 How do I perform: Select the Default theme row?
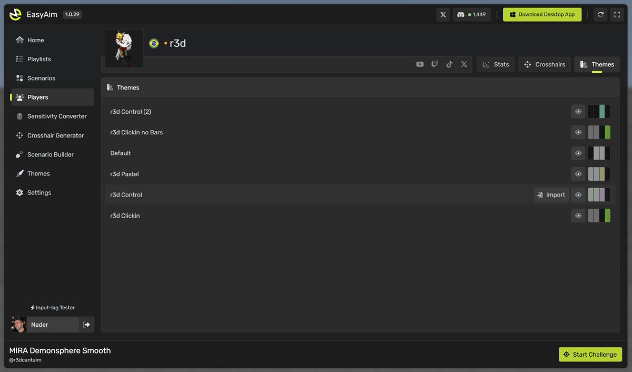coord(360,153)
